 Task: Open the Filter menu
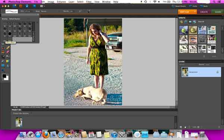[x=89, y=2]
